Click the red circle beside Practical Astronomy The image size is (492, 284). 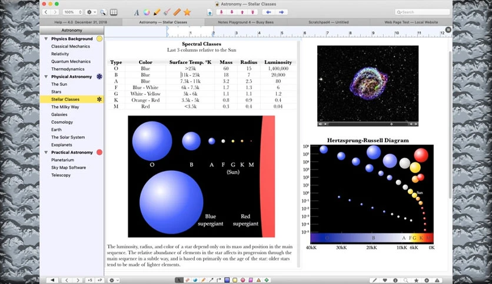pyautogui.click(x=99, y=153)
